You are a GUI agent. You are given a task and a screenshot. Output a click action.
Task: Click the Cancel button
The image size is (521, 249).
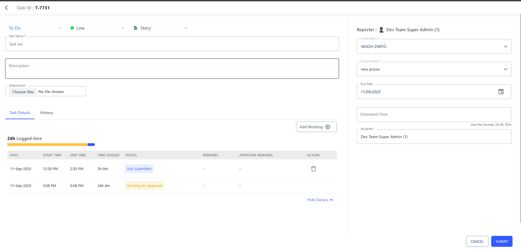tap(477, 241)
